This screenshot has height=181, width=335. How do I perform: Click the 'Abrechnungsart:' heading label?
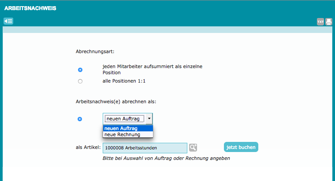pos(95,51)
